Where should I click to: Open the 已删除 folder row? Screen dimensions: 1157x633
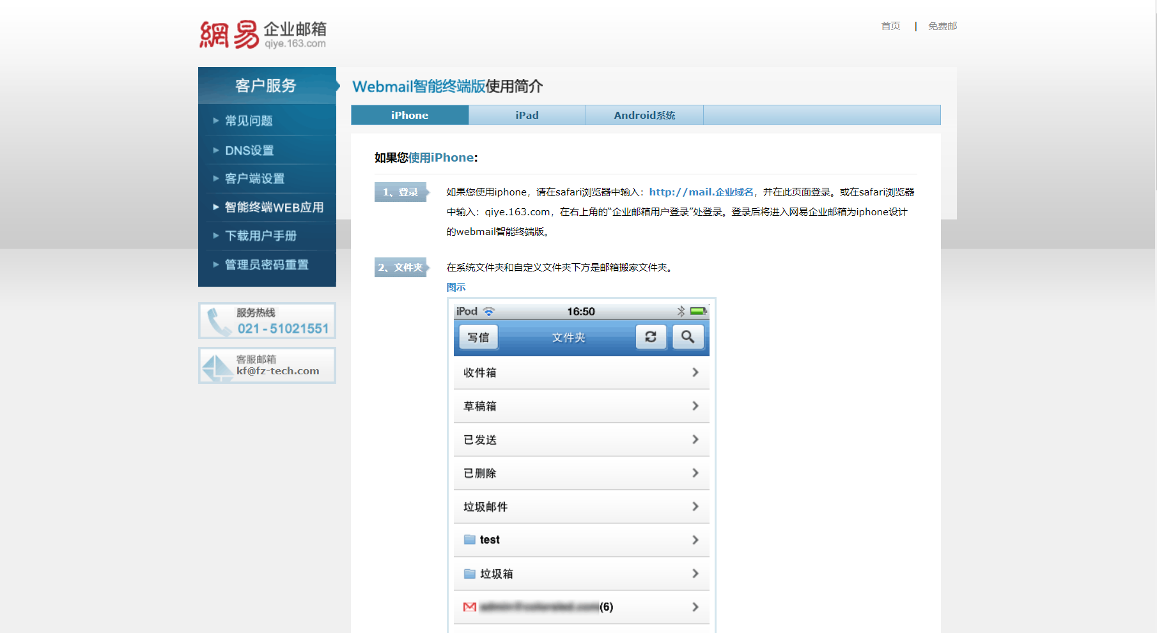582,473
